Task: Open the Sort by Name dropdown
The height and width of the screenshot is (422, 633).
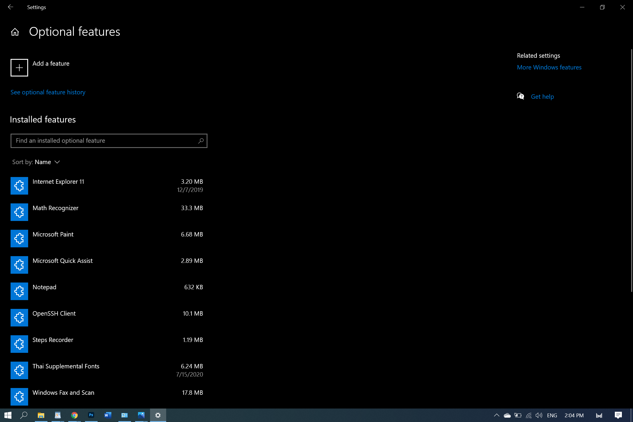Action: pyautogui.click(x=36, y=162)
